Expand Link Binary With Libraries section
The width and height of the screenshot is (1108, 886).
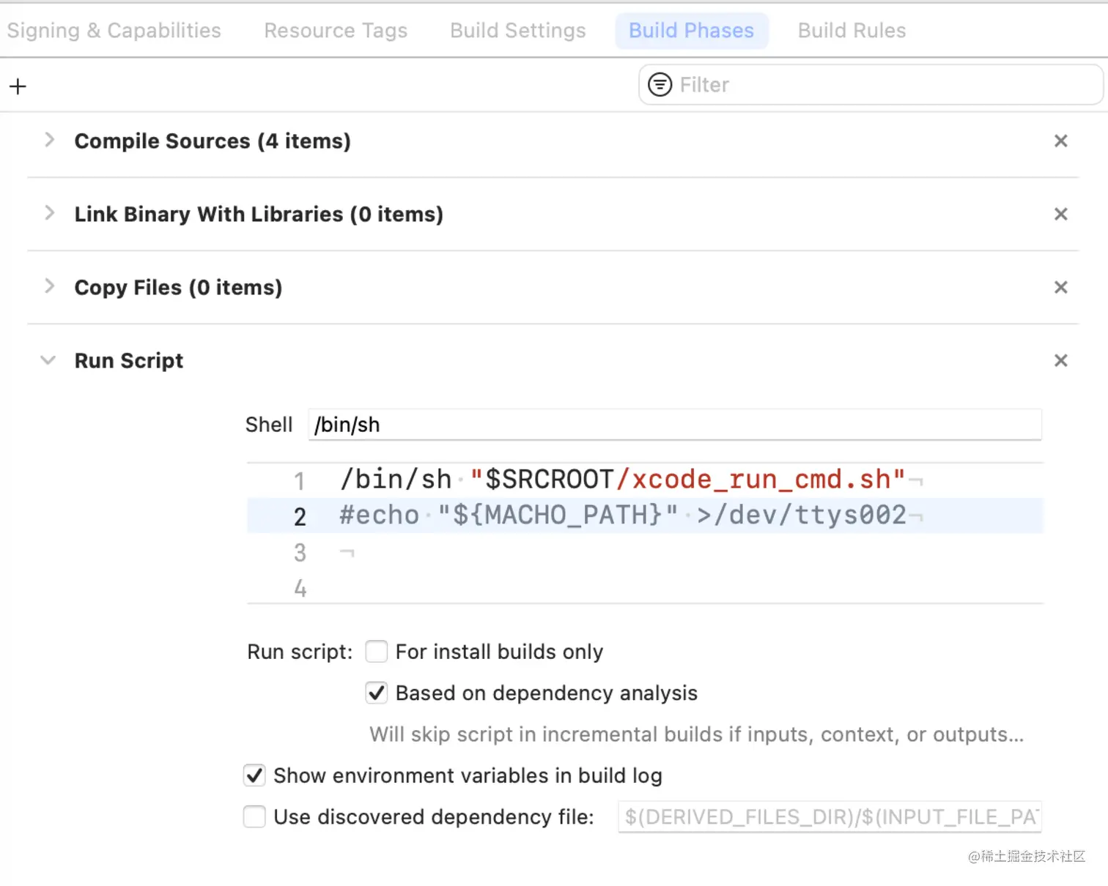[49, 213]
